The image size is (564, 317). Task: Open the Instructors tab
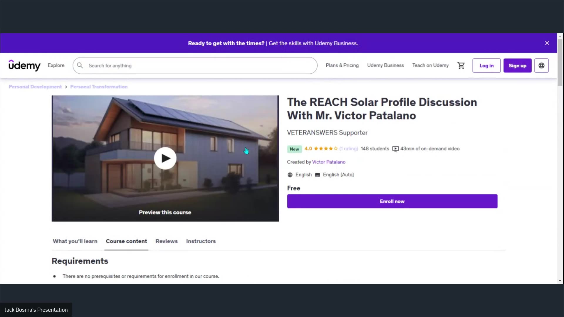tap(201, 241)
